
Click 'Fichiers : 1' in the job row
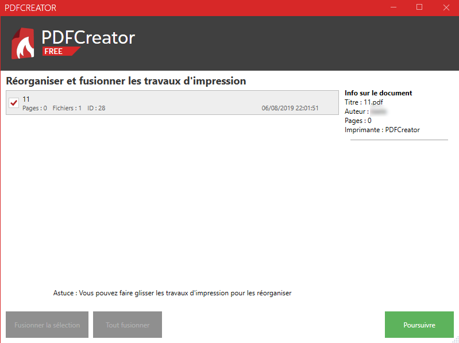point(67,108)
